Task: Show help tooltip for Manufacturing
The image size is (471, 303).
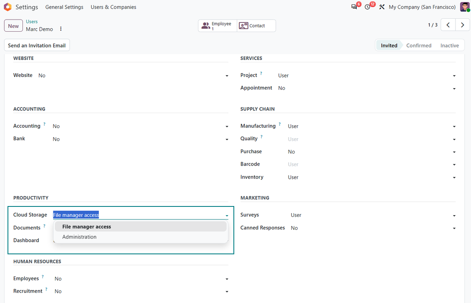Action: click(x=280, y=124)
